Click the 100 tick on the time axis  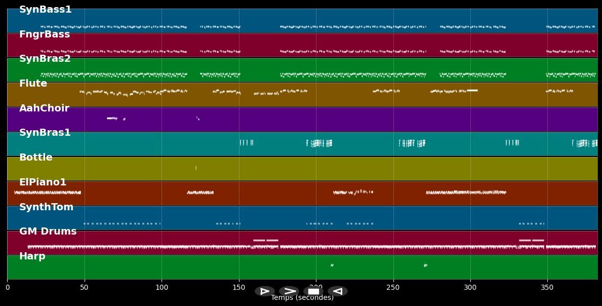[x=162, y=287]
